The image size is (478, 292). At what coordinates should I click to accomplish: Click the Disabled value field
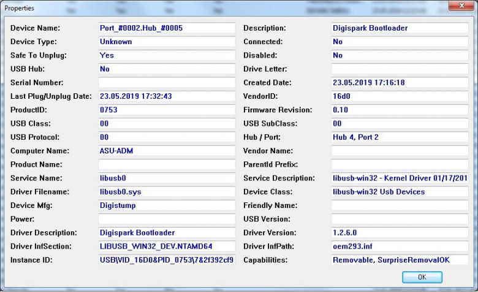(400, 55)
